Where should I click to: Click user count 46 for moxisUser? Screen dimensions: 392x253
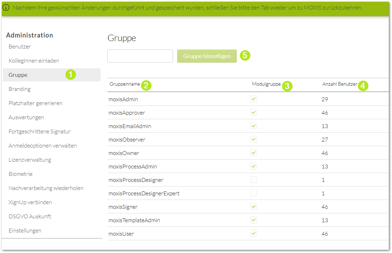pyautogui.click(x=325, y=234)
